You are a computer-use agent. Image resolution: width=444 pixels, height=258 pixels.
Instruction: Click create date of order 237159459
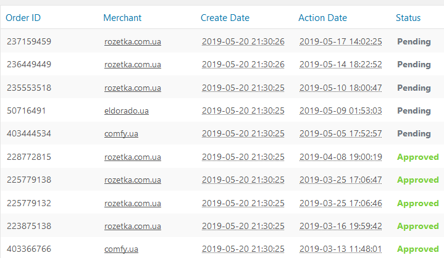click(243, 41)
